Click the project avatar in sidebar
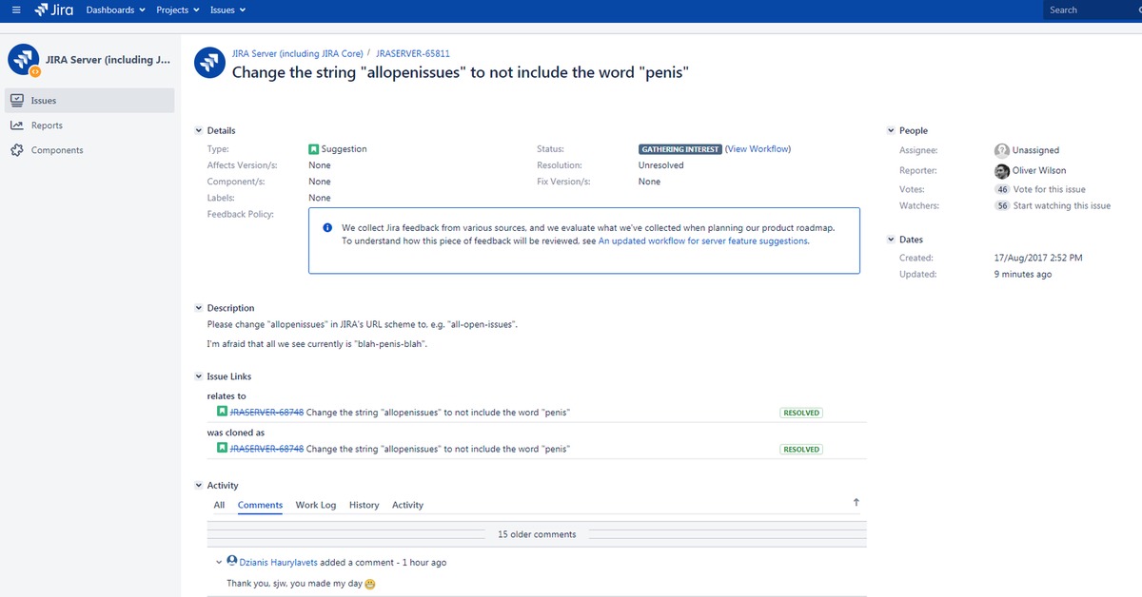The height and width of the screenshot is (597, 1142). pos(23,60)
